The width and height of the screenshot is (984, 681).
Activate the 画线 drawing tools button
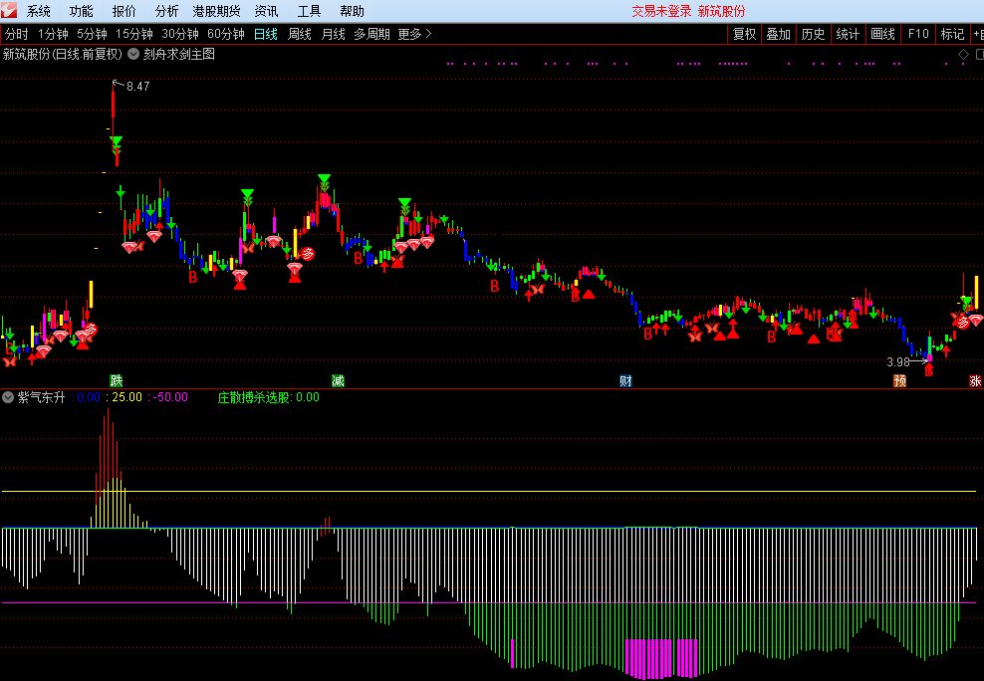click(883, 34)
